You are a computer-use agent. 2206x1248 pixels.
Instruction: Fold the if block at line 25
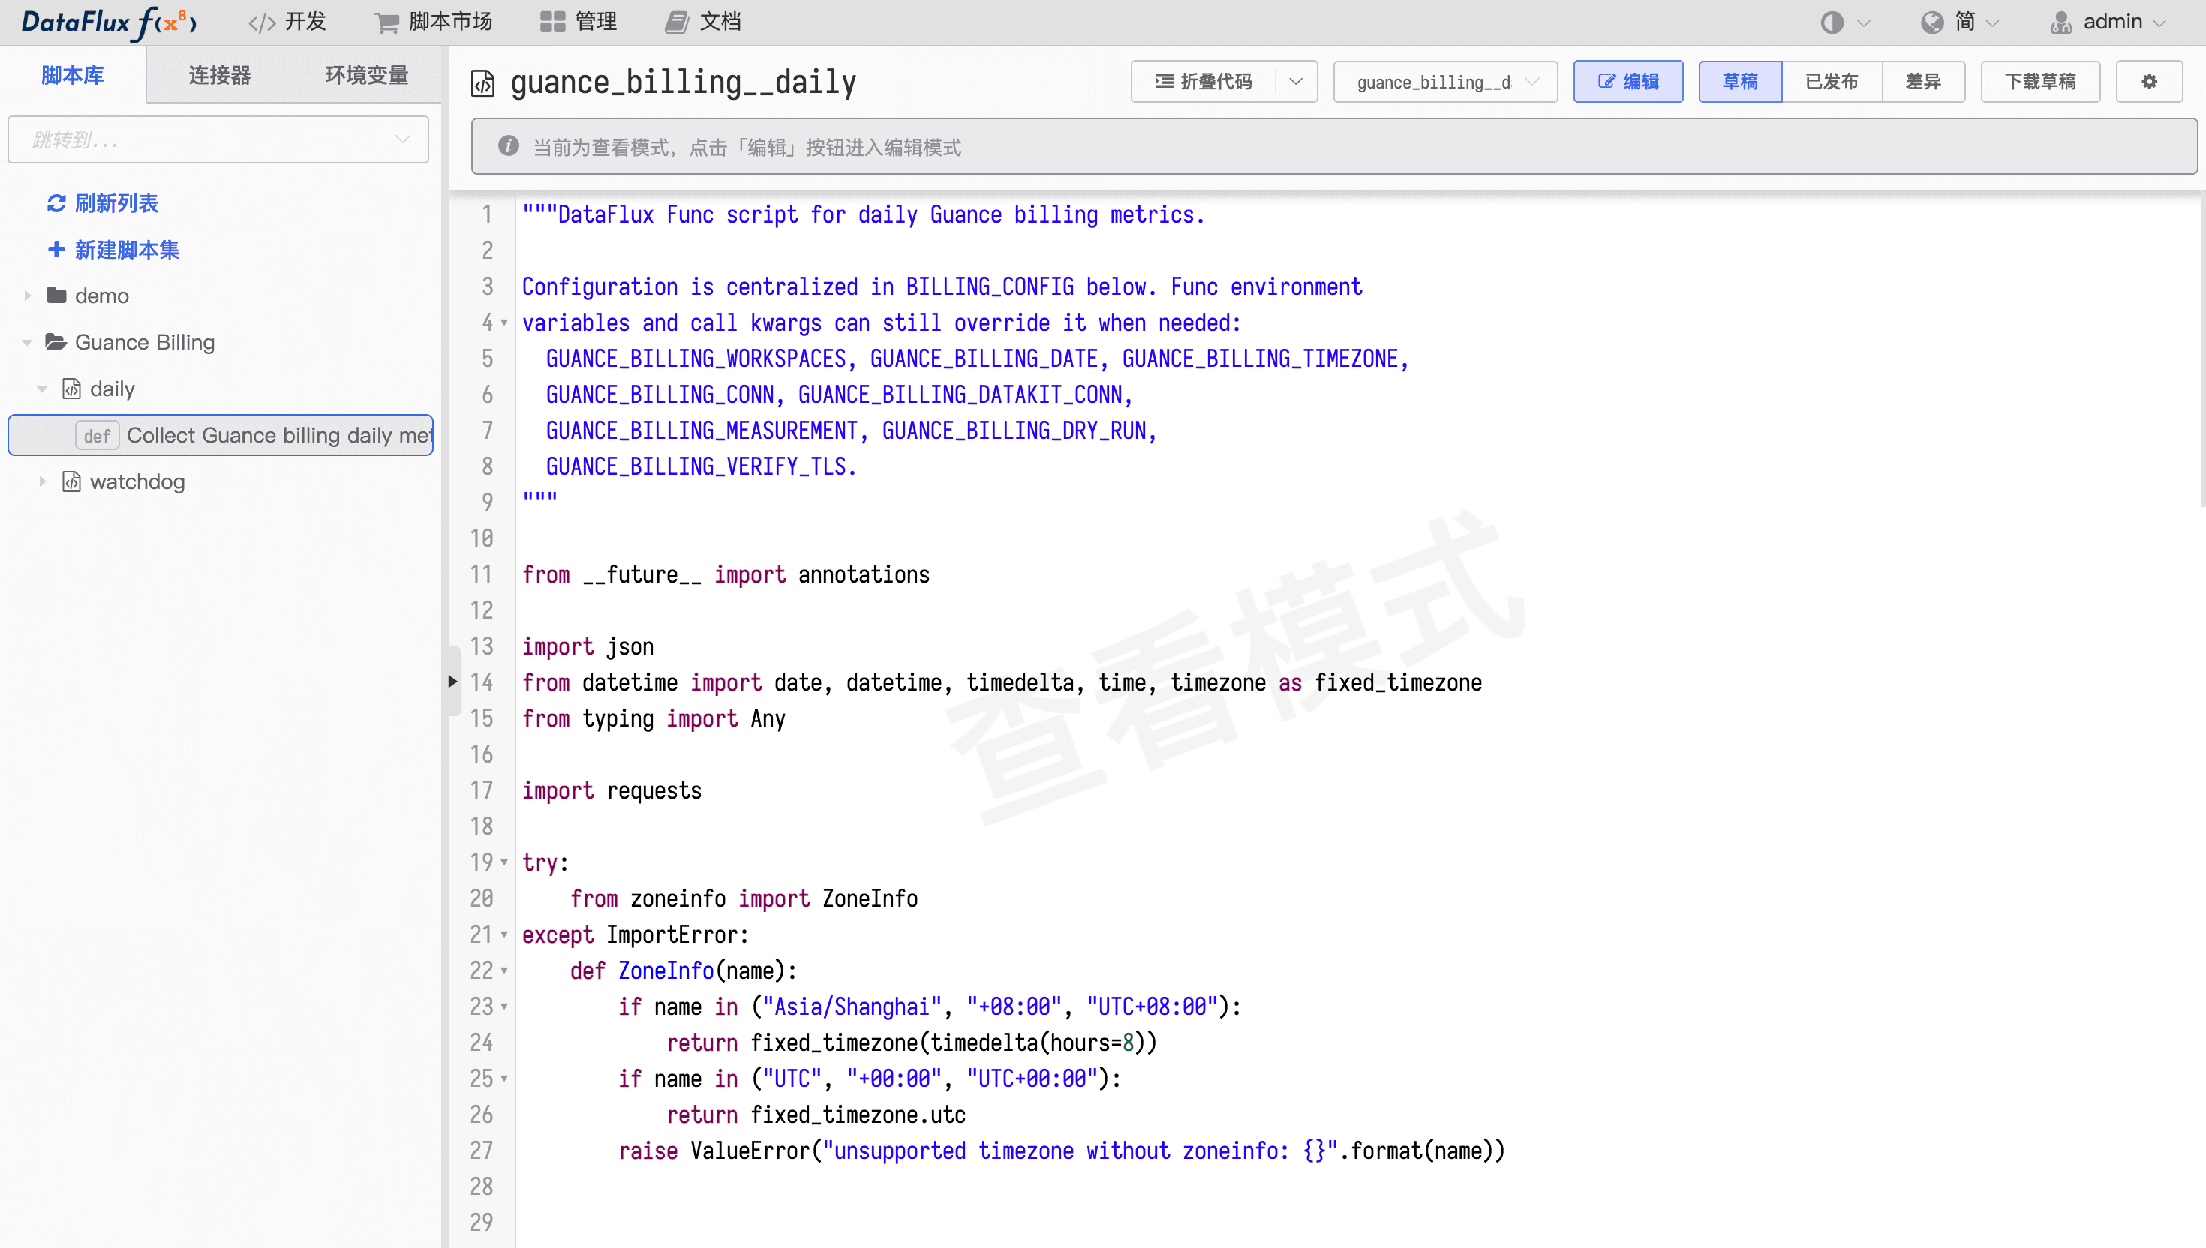click(x=504, y=1078)
